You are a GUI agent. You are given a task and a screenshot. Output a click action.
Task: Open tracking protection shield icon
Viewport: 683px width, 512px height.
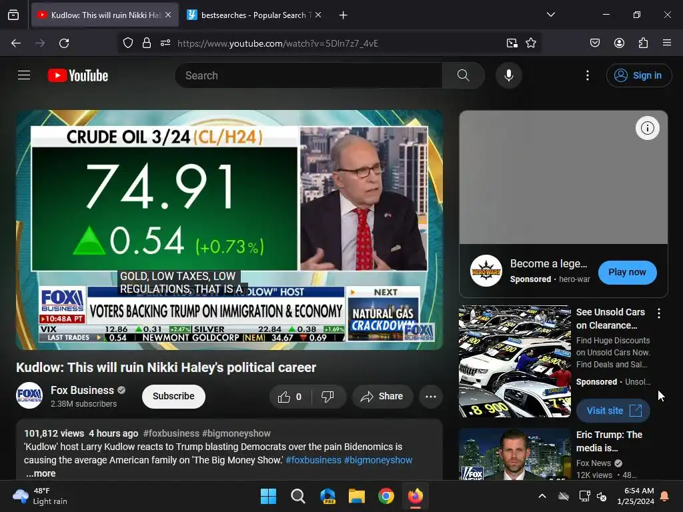(x=128, y=43)
